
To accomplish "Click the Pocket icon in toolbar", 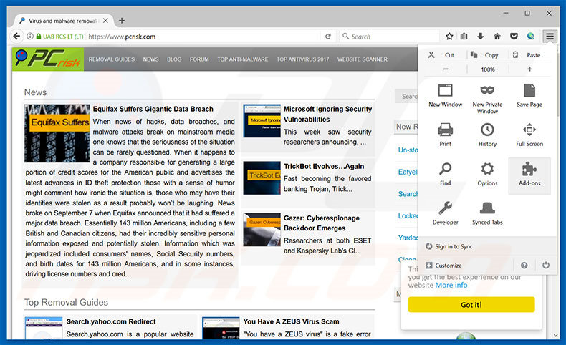I will (514, 36).
